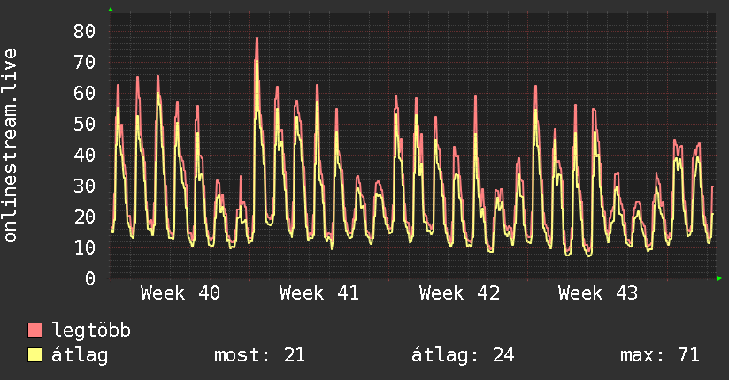Select the Week 40 axis label

pyautogui.click(x=180, y=293)
